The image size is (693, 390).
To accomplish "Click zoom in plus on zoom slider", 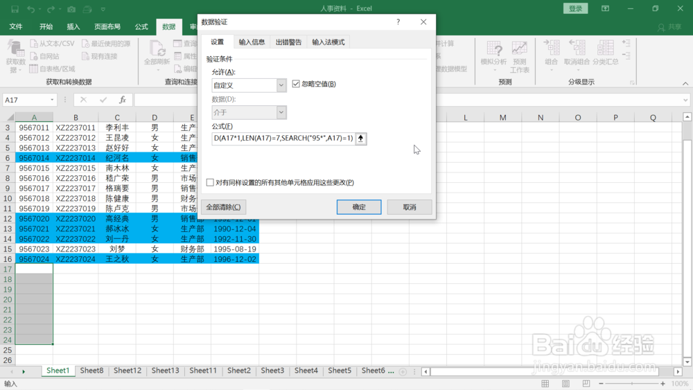I will coord(663,383).
